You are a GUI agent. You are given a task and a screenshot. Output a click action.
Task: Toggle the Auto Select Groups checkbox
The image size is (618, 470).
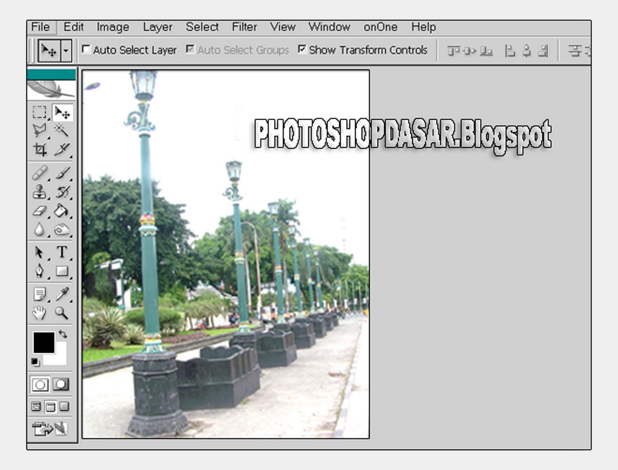190,49
